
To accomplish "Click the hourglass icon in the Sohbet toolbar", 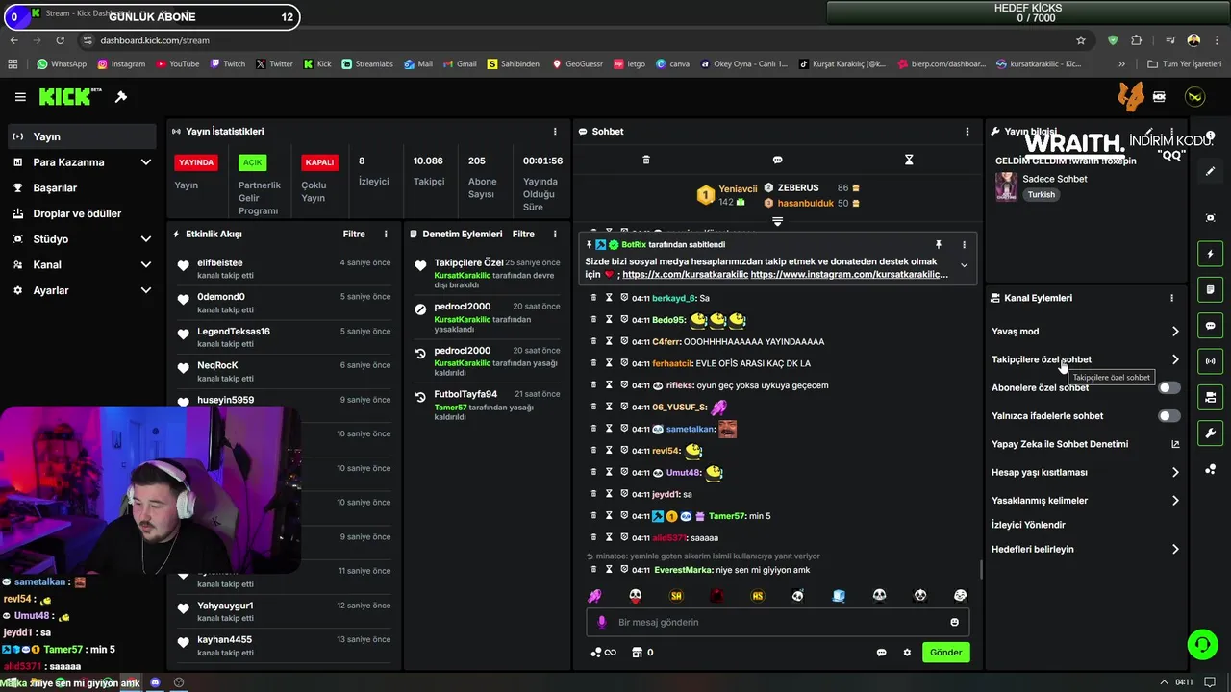I will click(x=909, y=160).
